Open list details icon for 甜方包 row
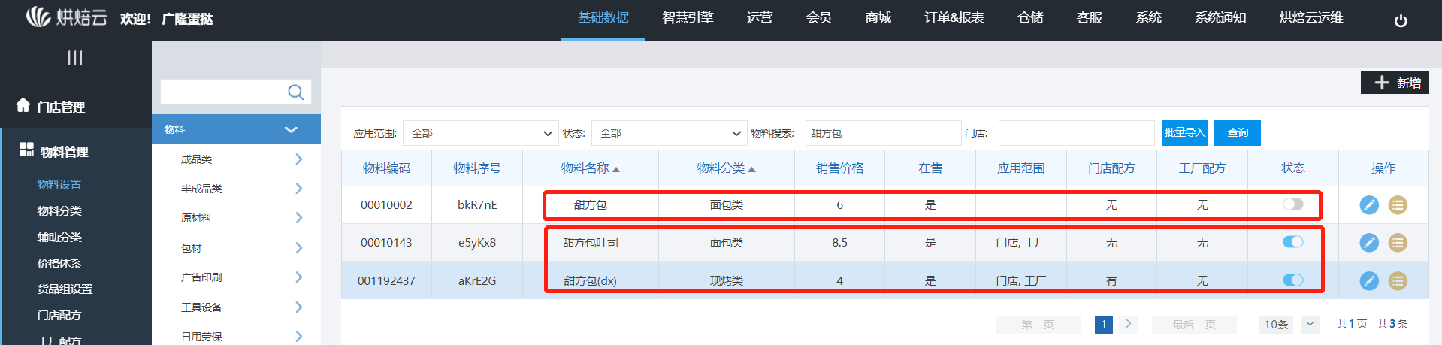1442x345 pixels. coord(1397,205)
